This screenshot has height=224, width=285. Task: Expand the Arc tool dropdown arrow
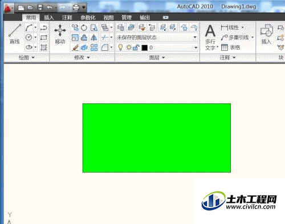[x=35, y=27]
